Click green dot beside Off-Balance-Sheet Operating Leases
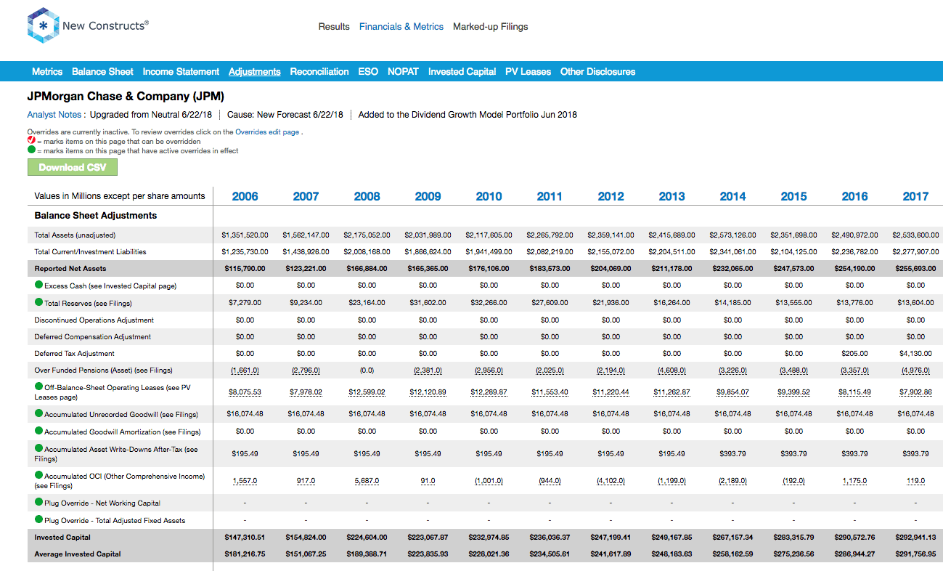Screen dimensions: 943x571 [x=39, y=387]
